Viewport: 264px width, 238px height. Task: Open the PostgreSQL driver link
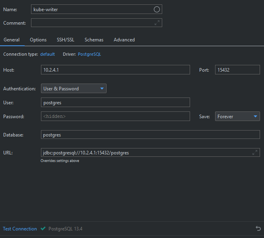[x=89, y=54]
